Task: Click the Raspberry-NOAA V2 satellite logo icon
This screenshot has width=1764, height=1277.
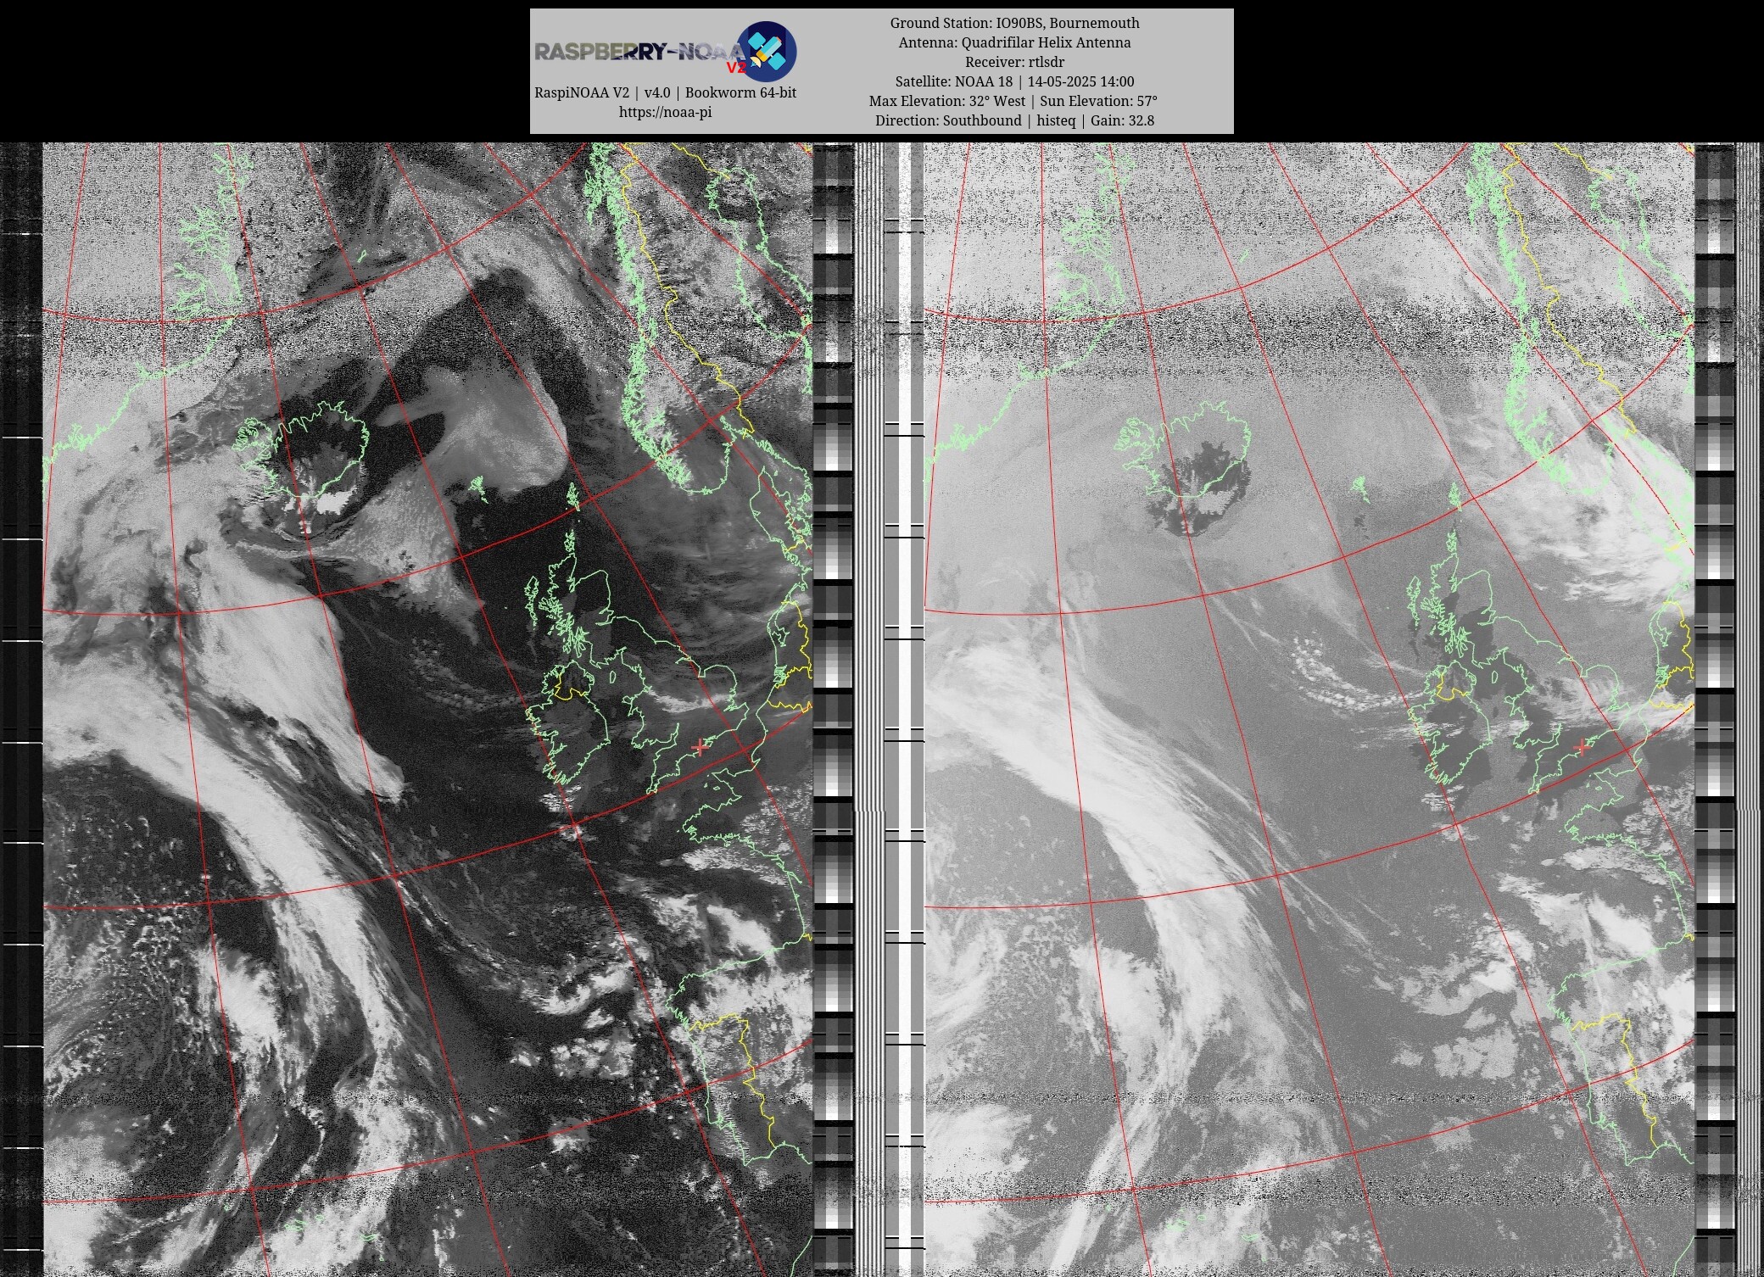Action: pos(766,51)
